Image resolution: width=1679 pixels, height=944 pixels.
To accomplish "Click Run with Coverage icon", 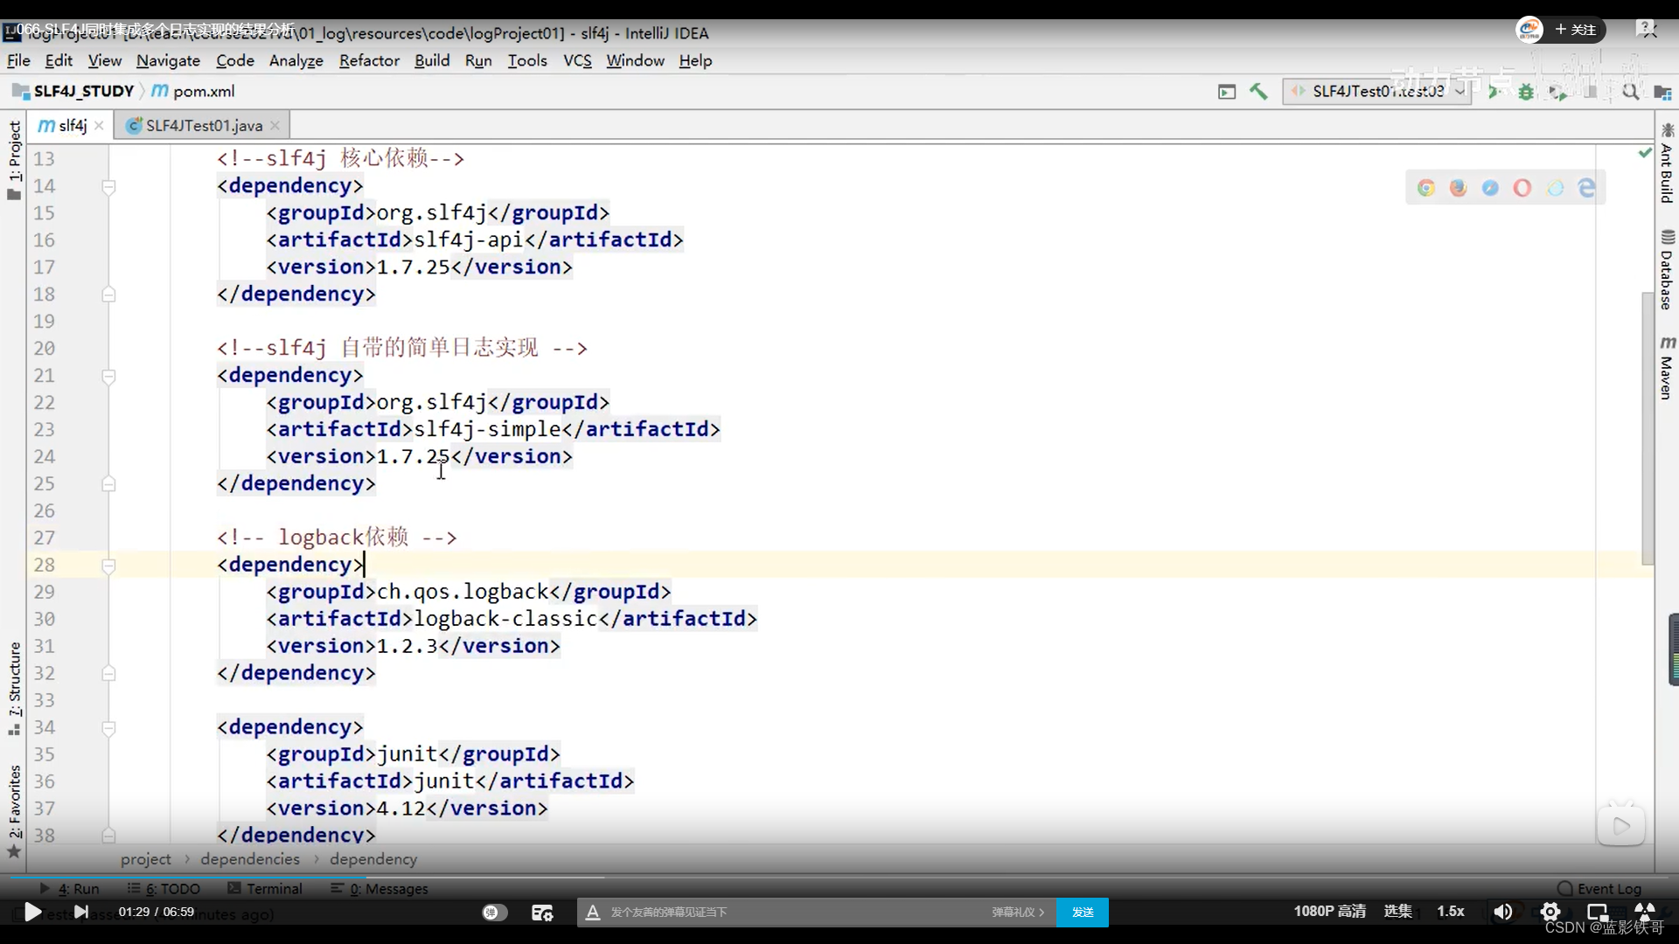I will pyautogui.click(x=1557, y=91).
